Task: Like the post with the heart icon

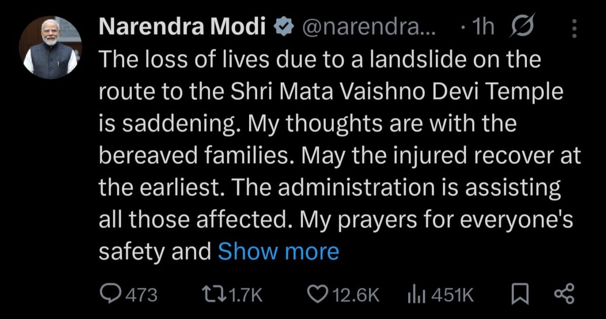Action: (x=318, y=295)
